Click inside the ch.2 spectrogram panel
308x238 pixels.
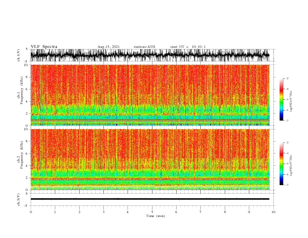pyautogui.click(x=150, y=159)
